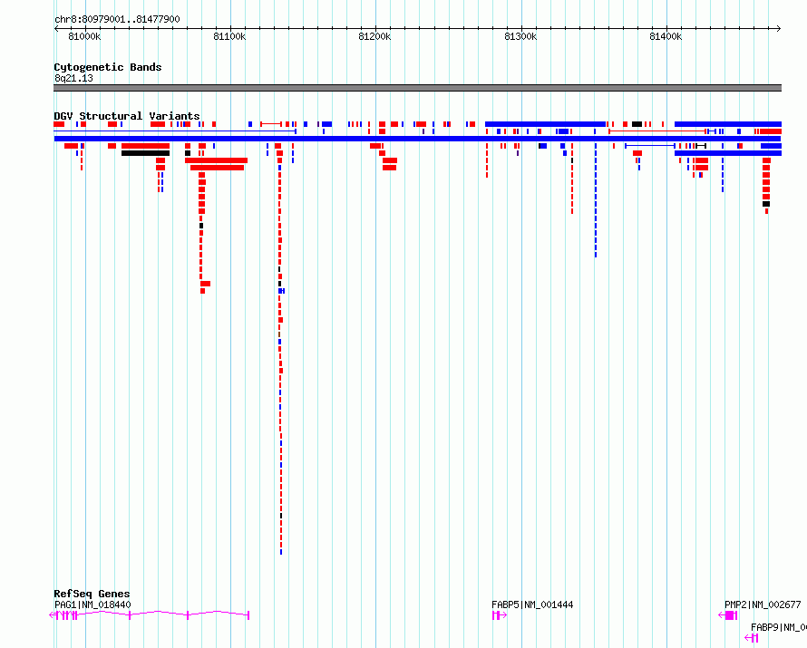Click the 81100k ruler label
The width and height of the screenshot is (807, 648).
click(x=229, y=36)
